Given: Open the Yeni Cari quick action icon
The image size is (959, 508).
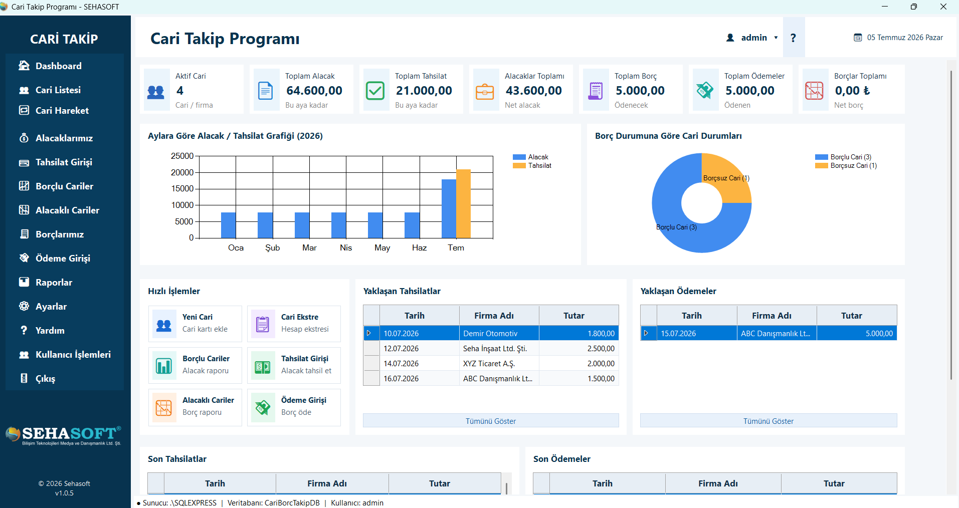Looking at the screenshot, I should click(164, 325).
